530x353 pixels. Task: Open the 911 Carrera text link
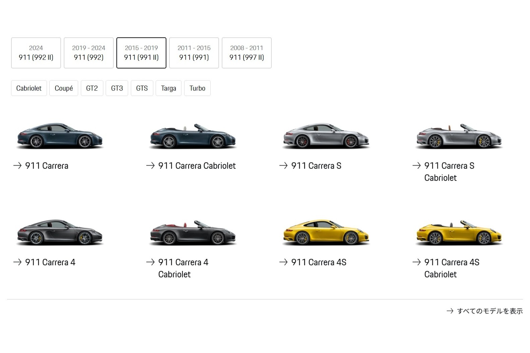[47, 166]
